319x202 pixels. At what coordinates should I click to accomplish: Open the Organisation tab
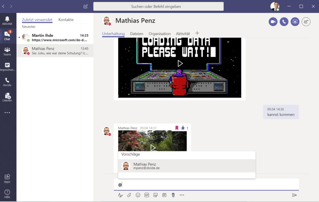click(x=159, y=34)
